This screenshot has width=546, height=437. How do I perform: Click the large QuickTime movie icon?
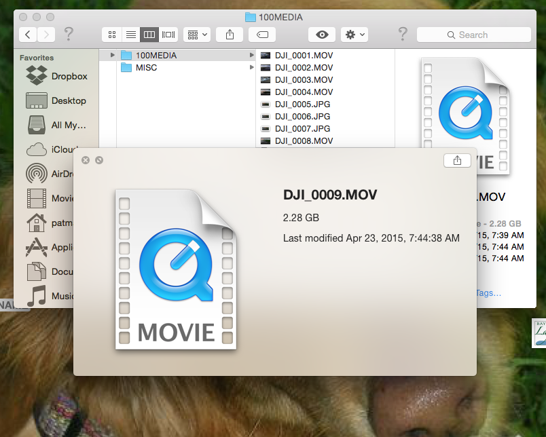pos(176,269)
